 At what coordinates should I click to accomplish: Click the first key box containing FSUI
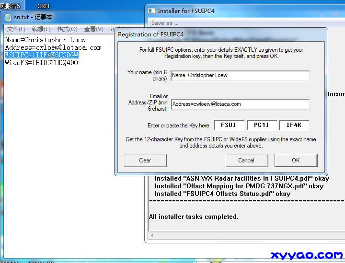point(229,125)
